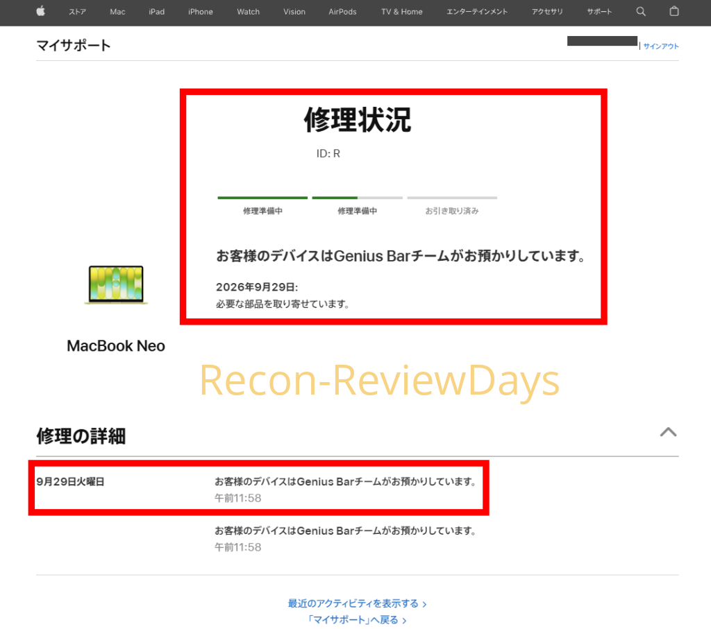Click the サインアウト link

(661, 46)
